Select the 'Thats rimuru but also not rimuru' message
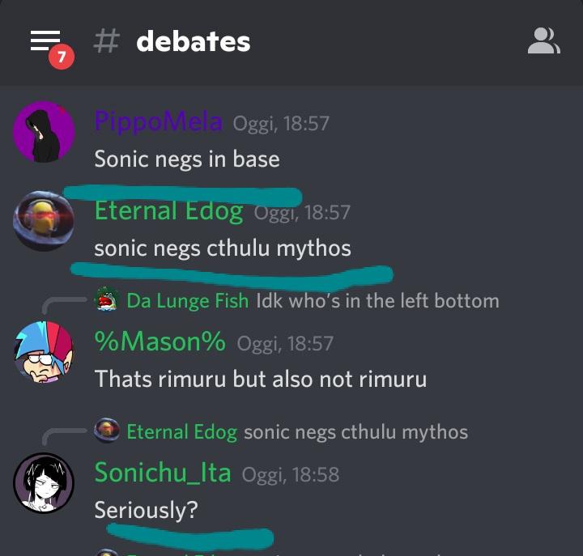The image size is (583, 556). tap(261, 379)
